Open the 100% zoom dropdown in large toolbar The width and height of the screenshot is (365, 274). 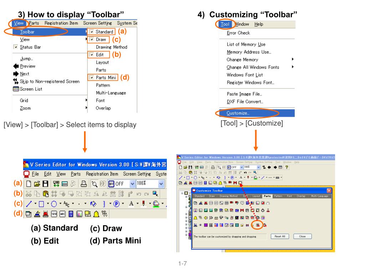[161, 184]
